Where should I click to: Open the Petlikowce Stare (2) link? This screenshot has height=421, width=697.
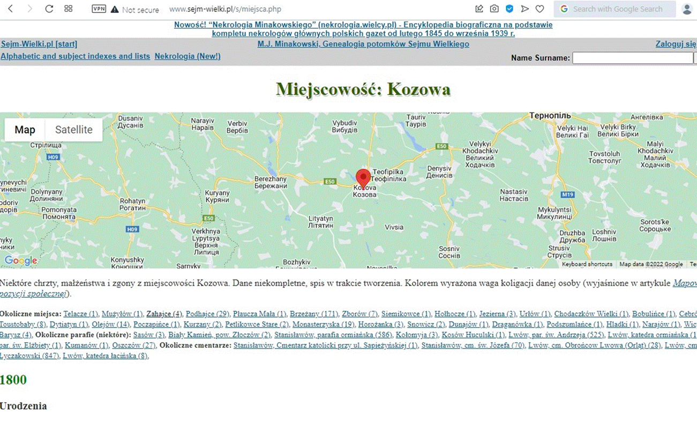coord(257,325)
